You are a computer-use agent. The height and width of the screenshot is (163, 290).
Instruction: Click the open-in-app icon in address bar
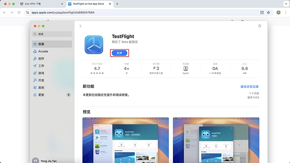(x=262, y=12)
